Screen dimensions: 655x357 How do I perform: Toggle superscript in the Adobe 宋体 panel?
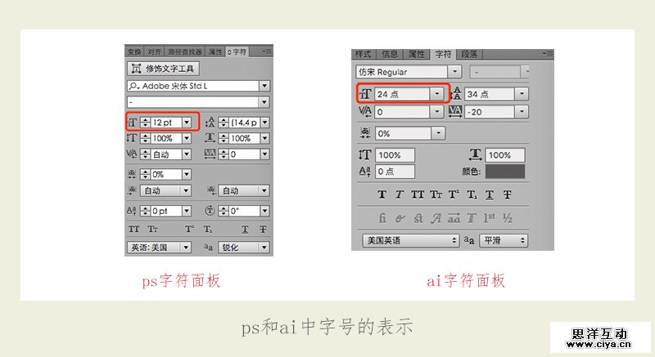click(189, 229)
